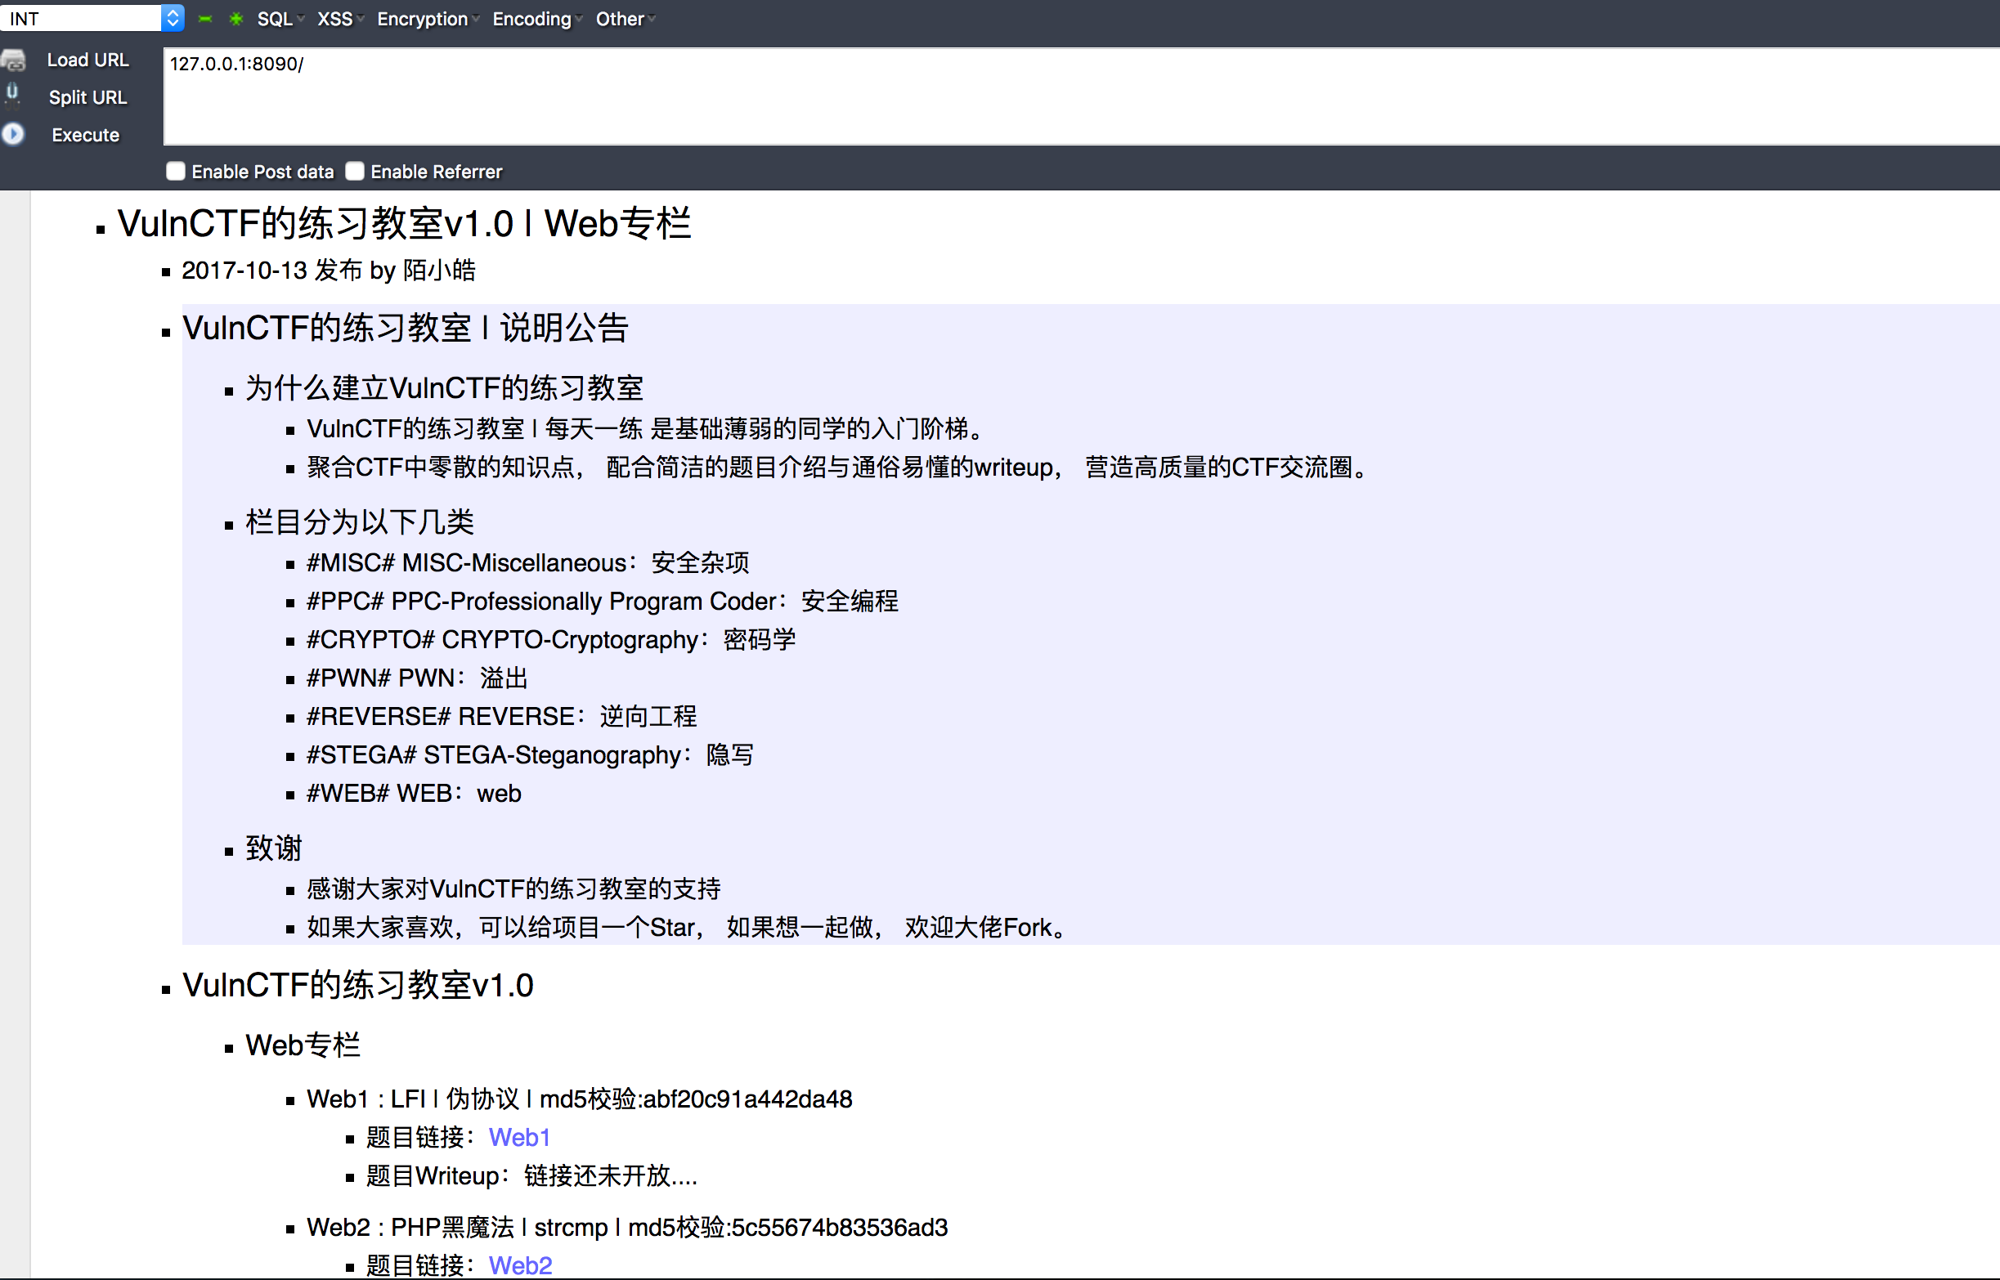Expand the SQL dropdown menu
The width and height of the screenshot is (2000, 1280).
281,18
